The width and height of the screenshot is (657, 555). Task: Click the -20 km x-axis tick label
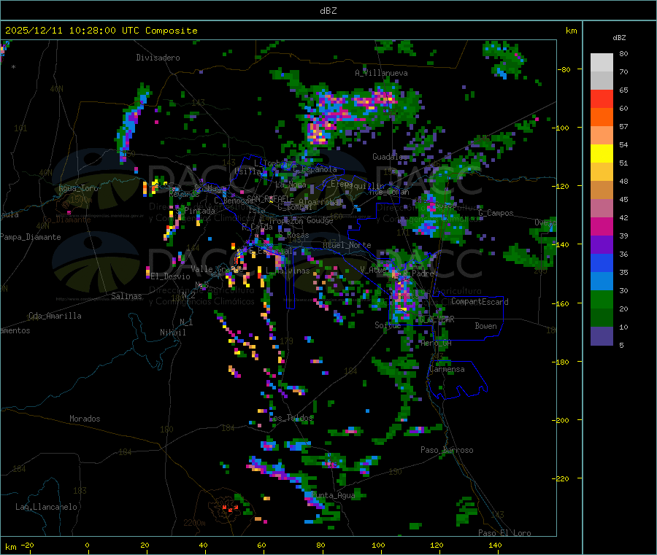coord(28,545)
